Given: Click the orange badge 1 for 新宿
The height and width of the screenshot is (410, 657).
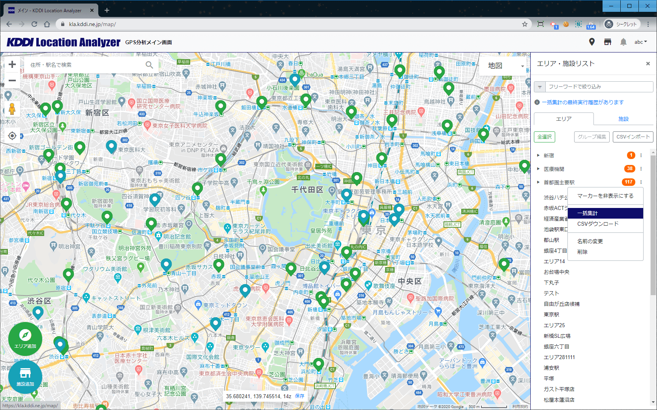Looking at the screenshot, I should (631, 155).
